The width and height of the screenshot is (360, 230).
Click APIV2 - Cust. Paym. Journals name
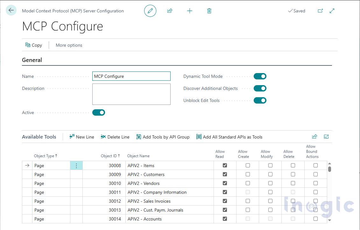155,210
